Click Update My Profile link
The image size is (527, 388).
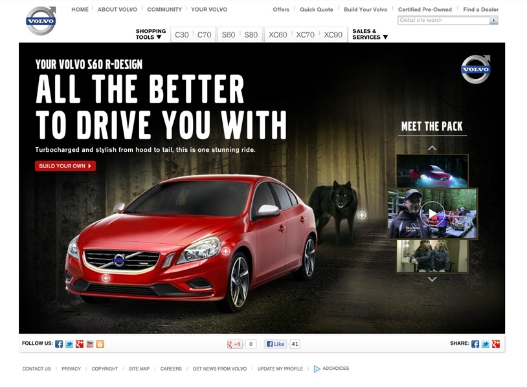point(280,369)
